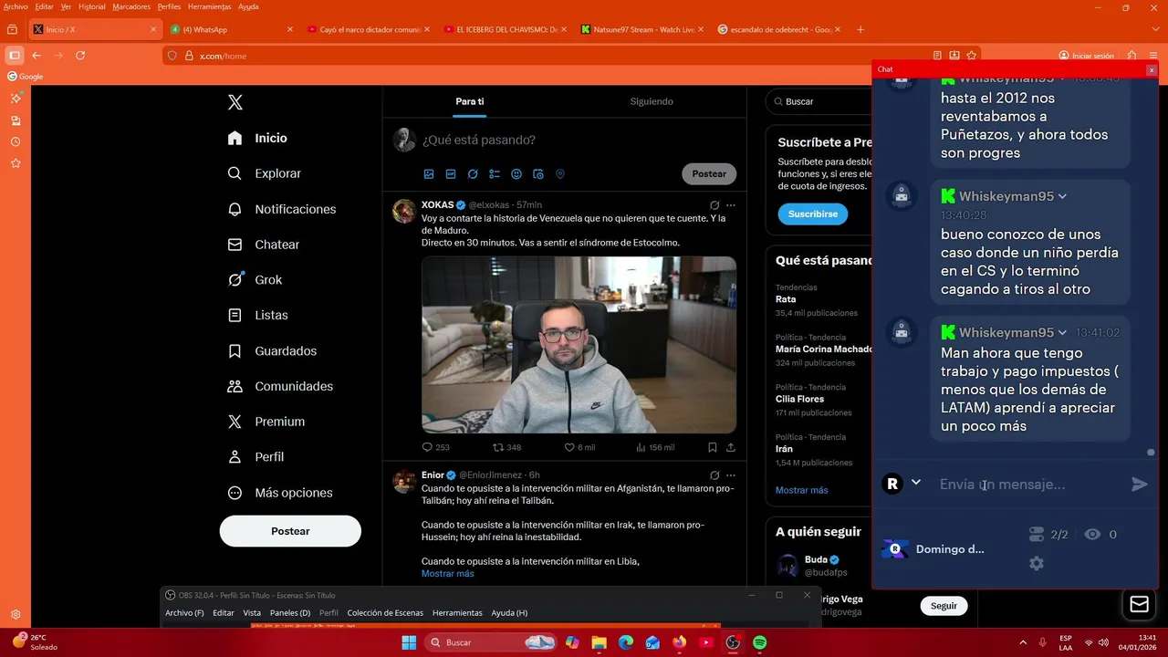Open Colección de Escenas menu in OBS
The width and height of the screenshot is (1168, 657).
pyautogui.click(x=385, y=613)
